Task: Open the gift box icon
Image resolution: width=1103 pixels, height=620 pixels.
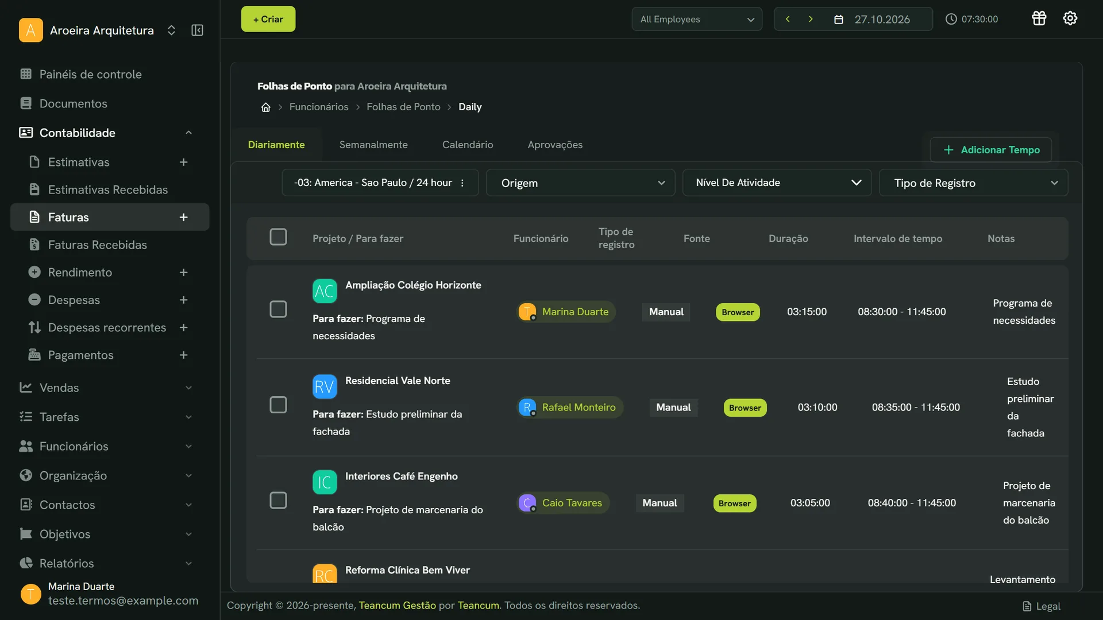Action: [x=1039, y=18]
